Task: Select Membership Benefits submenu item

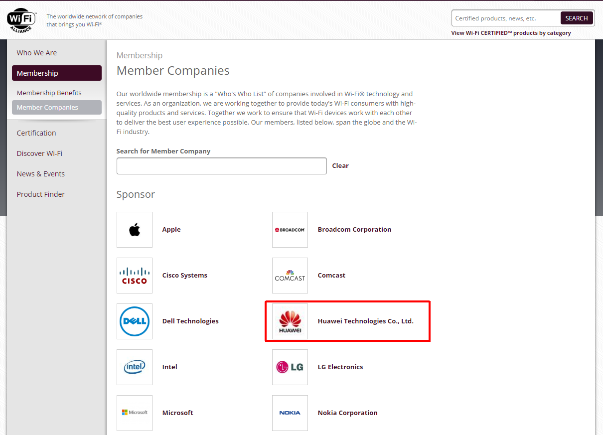Action: click(49, 93)
